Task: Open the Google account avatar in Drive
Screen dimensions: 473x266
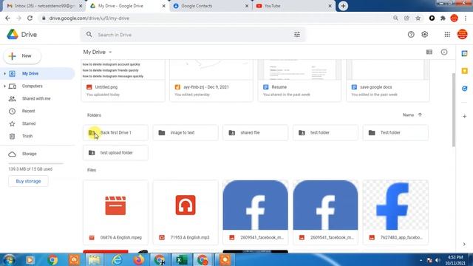Action: pos(462,35)
